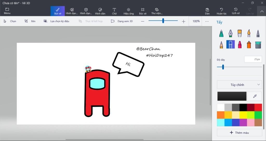Pick the green color swatch
Viewport: 266px width, 141px height.
point(258,115)
